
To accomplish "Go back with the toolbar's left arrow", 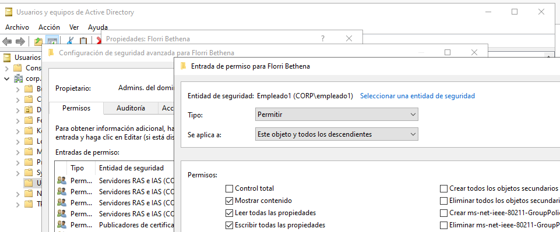I will (7, 41).
